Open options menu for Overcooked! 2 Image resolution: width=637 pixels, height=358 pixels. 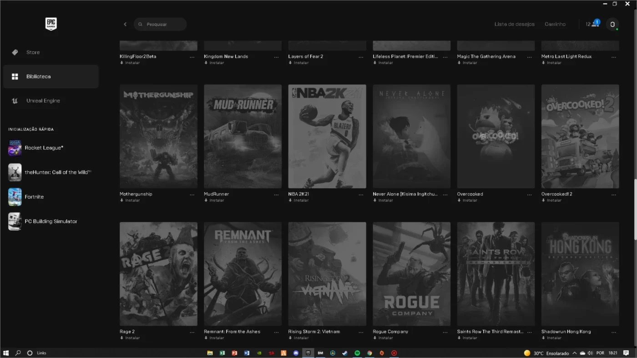[x=614, y=194]
